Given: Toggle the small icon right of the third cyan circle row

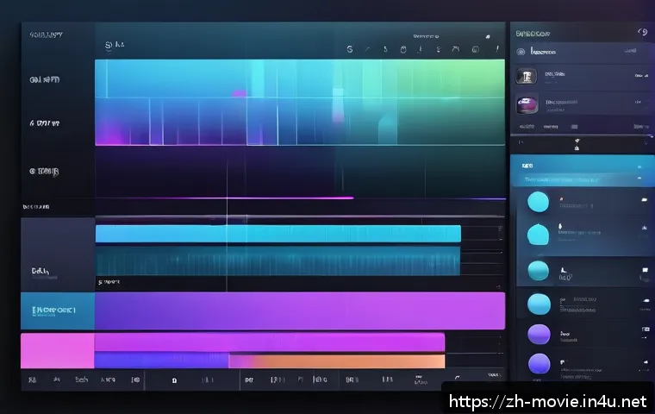Looking at the screenshot, I should (x=642, y=270).
